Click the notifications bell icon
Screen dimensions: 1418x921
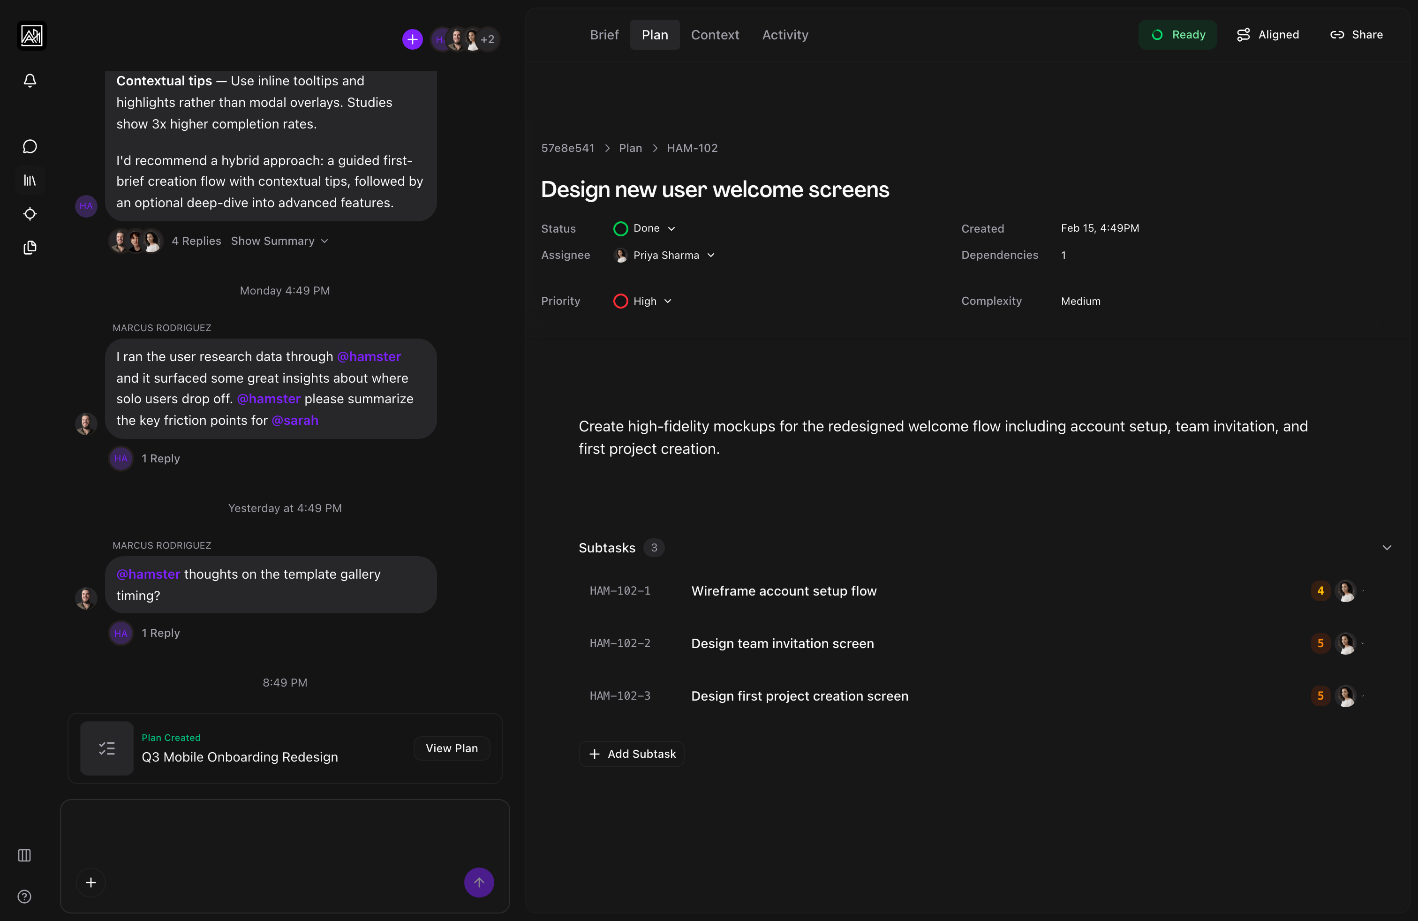tap(30, 81)
